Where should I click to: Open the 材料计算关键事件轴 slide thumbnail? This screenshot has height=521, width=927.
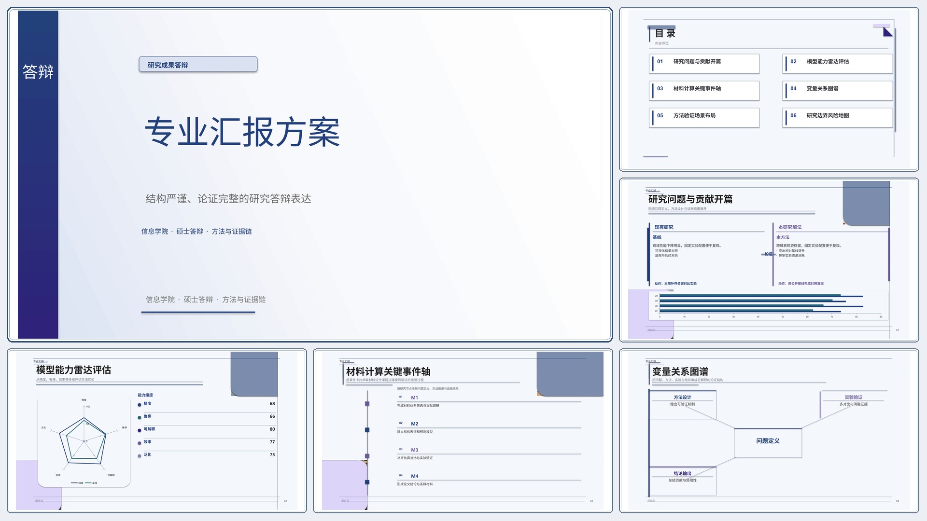[463, 431]
